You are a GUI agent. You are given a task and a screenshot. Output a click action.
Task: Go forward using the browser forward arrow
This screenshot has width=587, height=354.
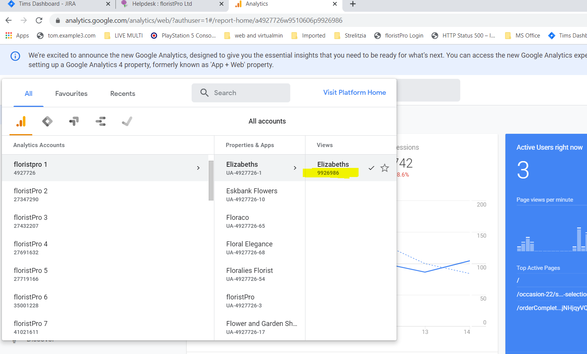click(24, 20)
